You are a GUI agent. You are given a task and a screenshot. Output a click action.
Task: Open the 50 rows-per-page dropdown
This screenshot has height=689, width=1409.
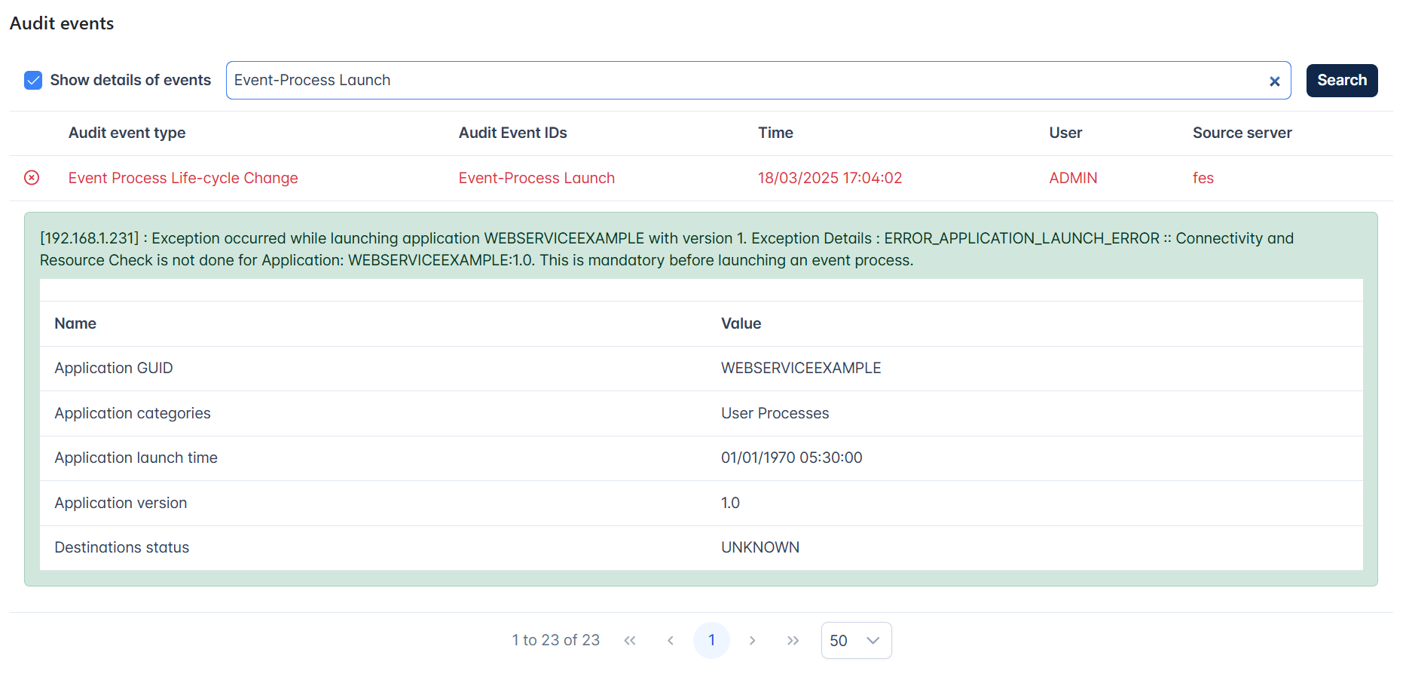coord(856,641)
